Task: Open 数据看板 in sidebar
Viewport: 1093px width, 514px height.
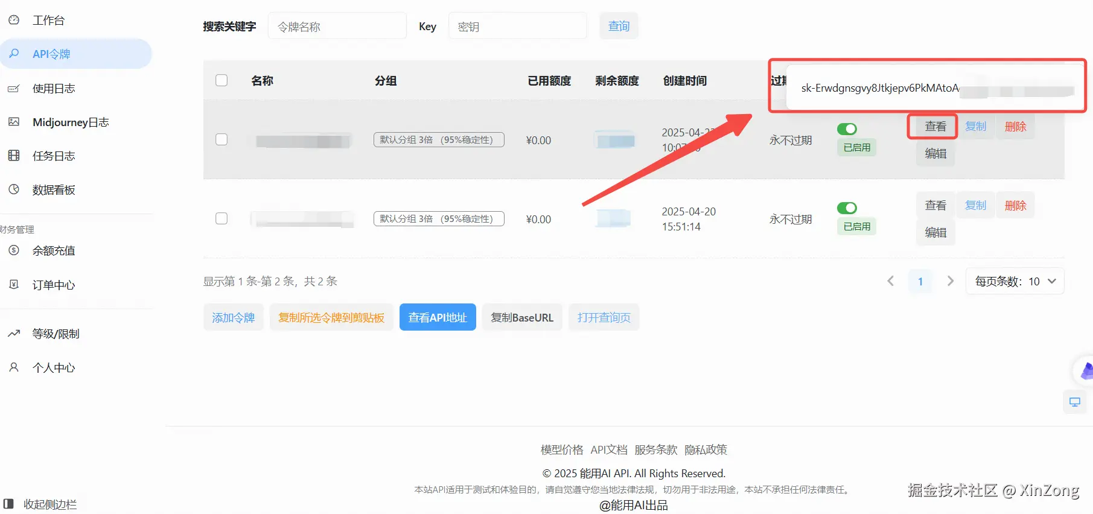Action: pos(54,189)
